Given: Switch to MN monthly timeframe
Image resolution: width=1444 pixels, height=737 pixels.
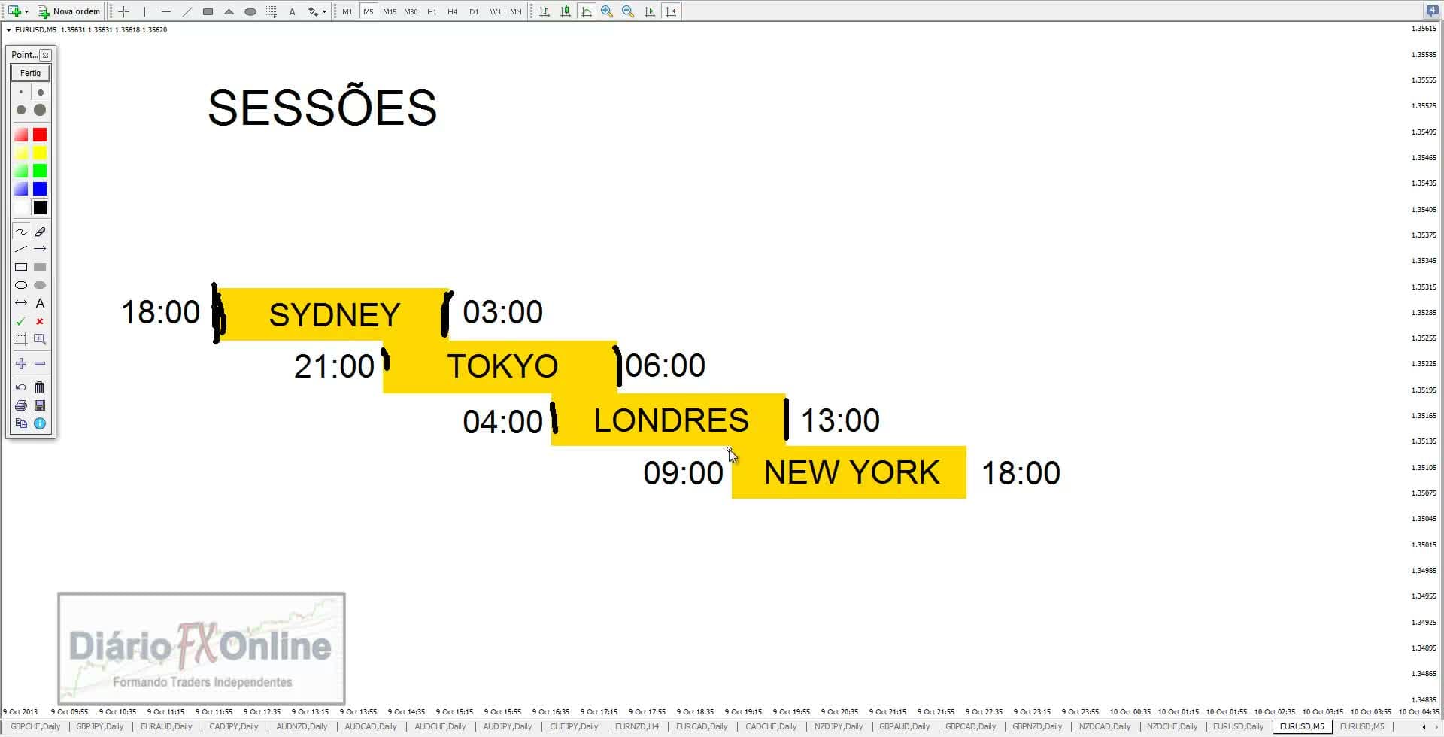Looking at the screenshot, I should 516,11.
